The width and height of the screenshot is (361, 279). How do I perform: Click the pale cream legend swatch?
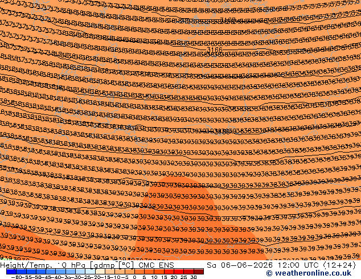pos(100,272)
